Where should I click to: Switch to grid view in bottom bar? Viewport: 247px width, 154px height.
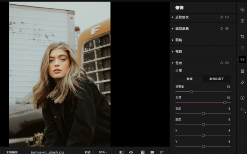(x=143, y=152)
